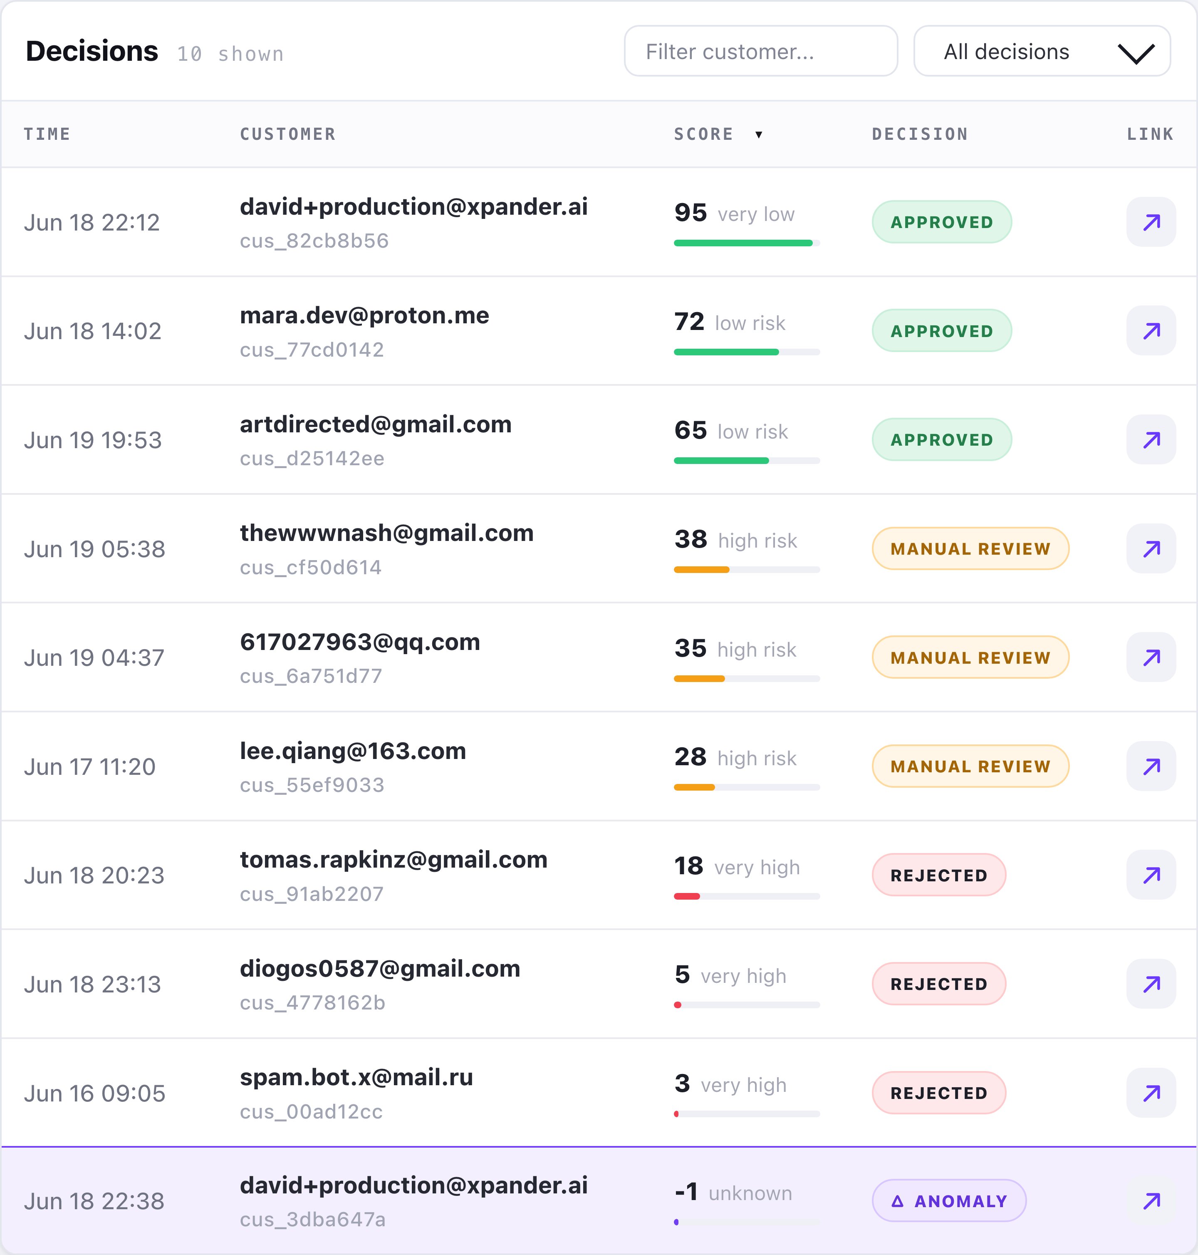Click timestamp Jun 16 09:05
1198x1255 pixels.
[x=94, y=1094]
